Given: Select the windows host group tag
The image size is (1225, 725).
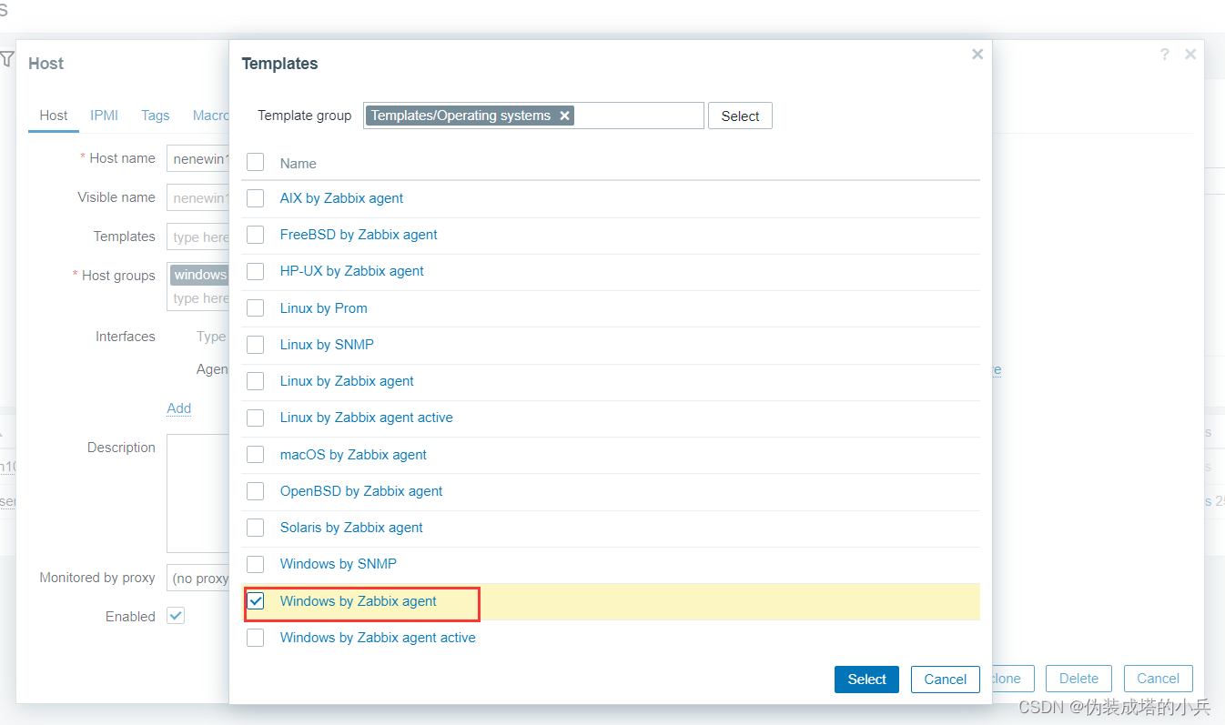Looking at the screenshot, I should (x=199, y=275).
